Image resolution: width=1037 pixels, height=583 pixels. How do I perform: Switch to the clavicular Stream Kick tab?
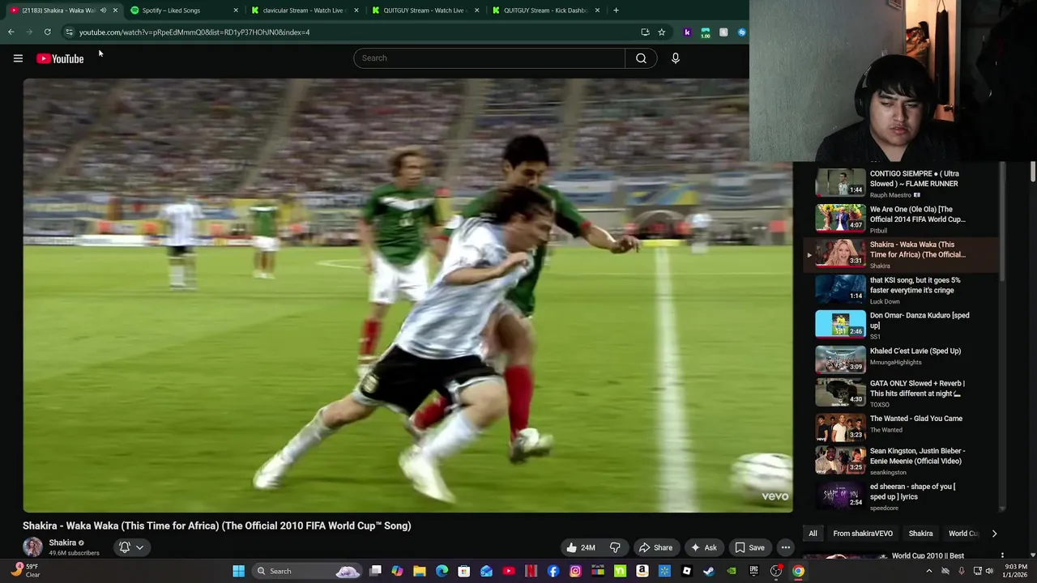302,11
